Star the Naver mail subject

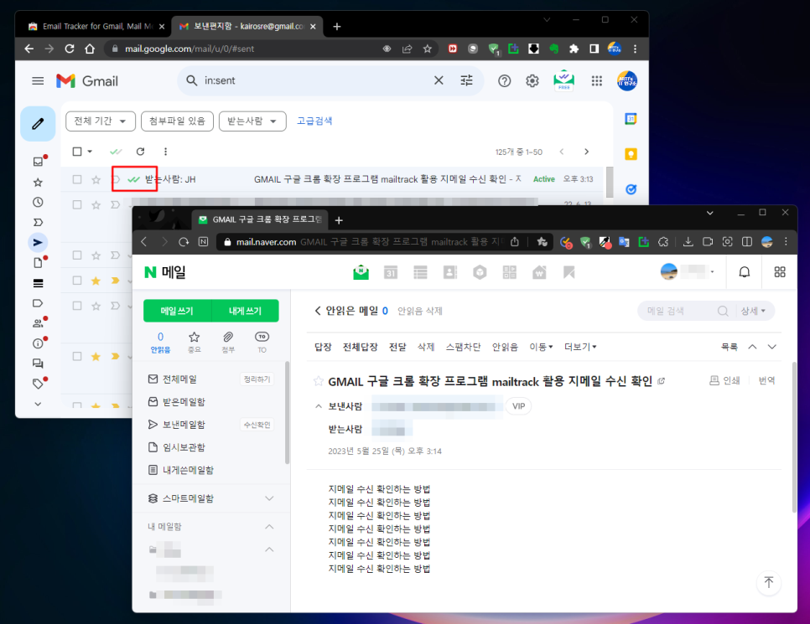click(319, 381)
